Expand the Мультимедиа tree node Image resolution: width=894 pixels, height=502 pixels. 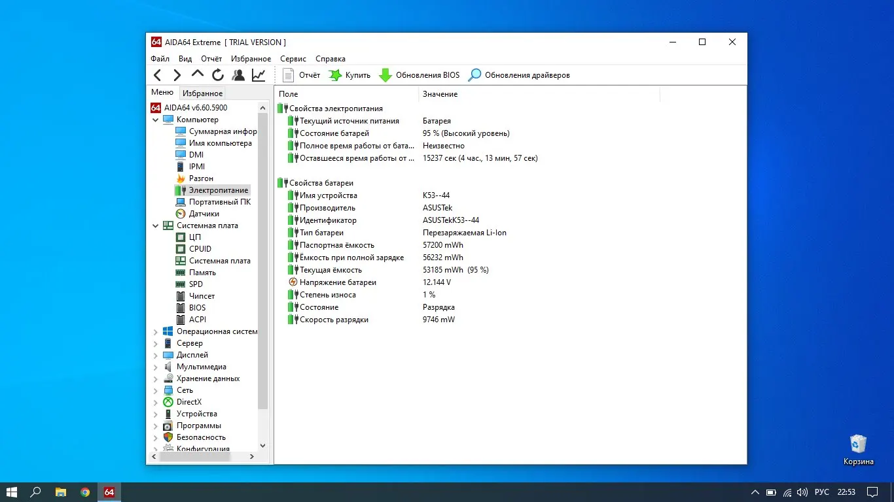[156, 367]
